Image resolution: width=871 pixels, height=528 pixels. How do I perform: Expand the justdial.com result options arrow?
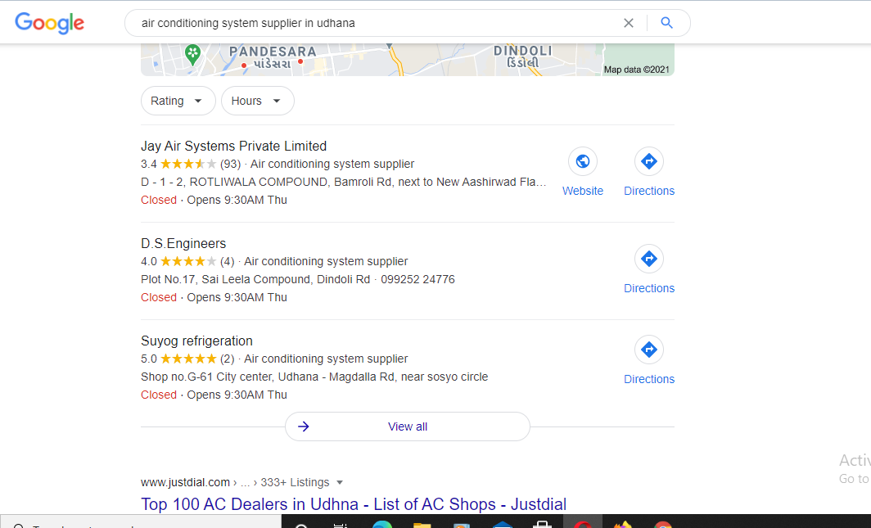tap(340, 483)
